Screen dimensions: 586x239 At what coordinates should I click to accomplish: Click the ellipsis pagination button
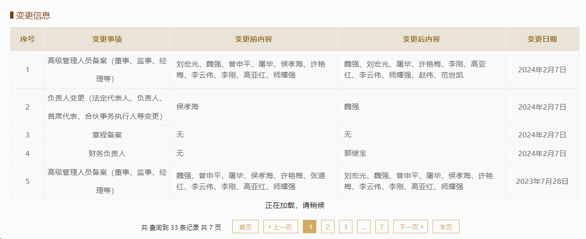pos(363,227)
